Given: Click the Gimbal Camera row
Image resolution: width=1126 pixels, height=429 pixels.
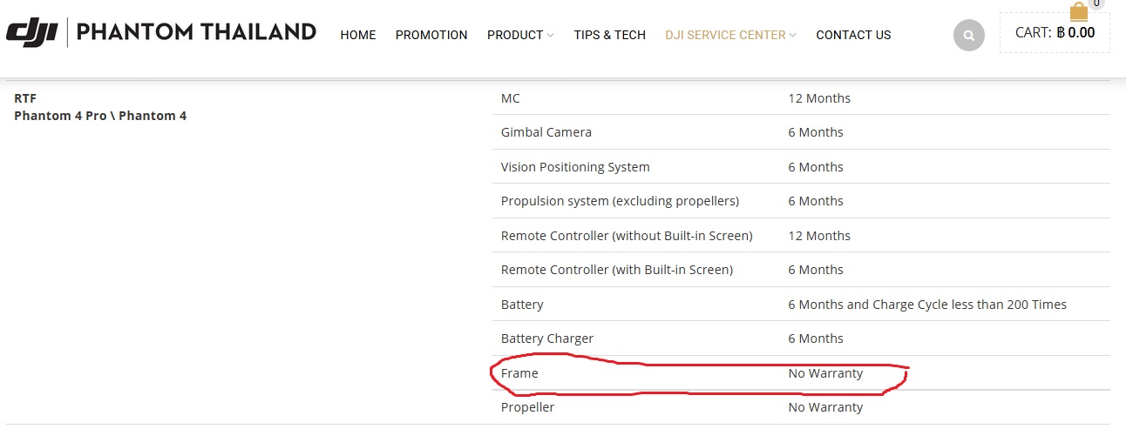Looking at the screenshot, I should pos(801,132).
